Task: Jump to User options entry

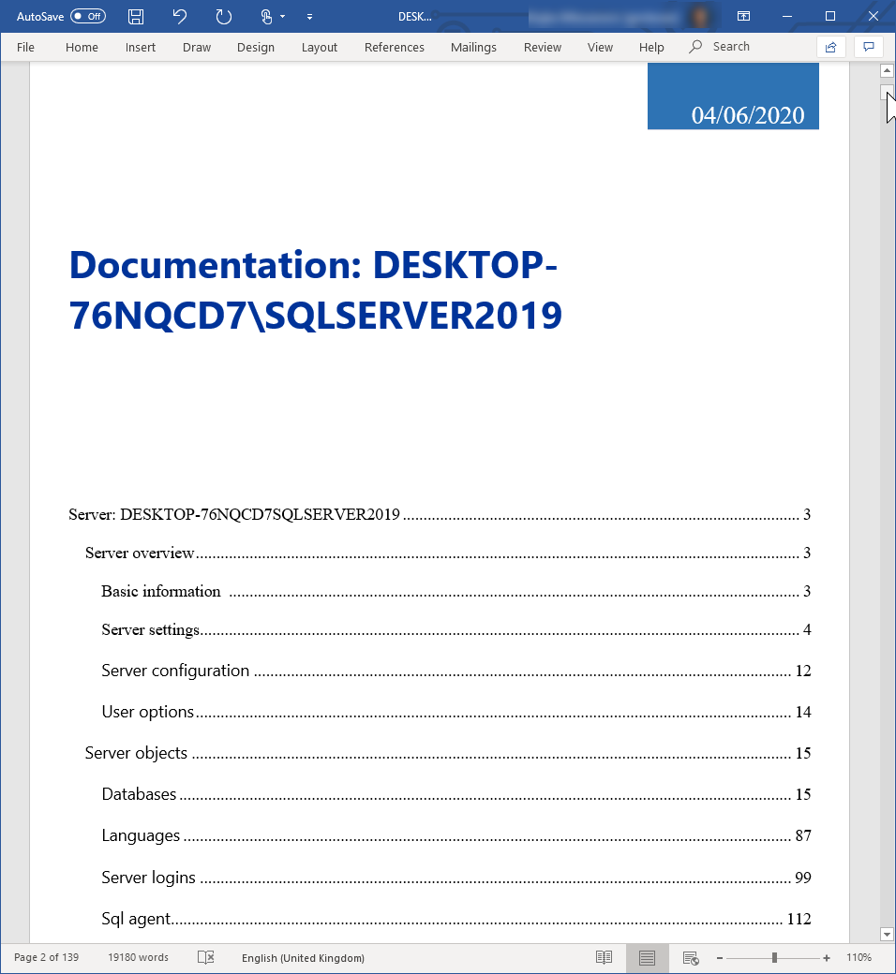Action: pyautogui.click(x=456, y=712)
